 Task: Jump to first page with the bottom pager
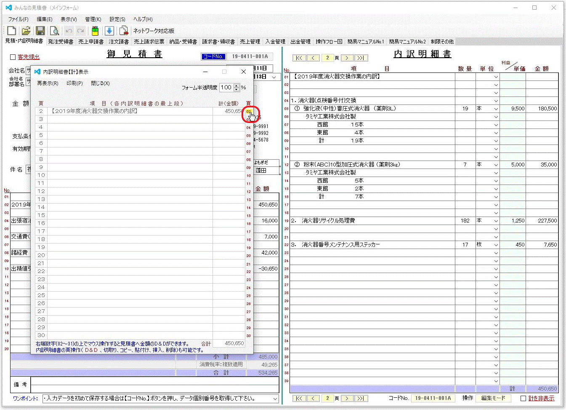tap(299, 398)
